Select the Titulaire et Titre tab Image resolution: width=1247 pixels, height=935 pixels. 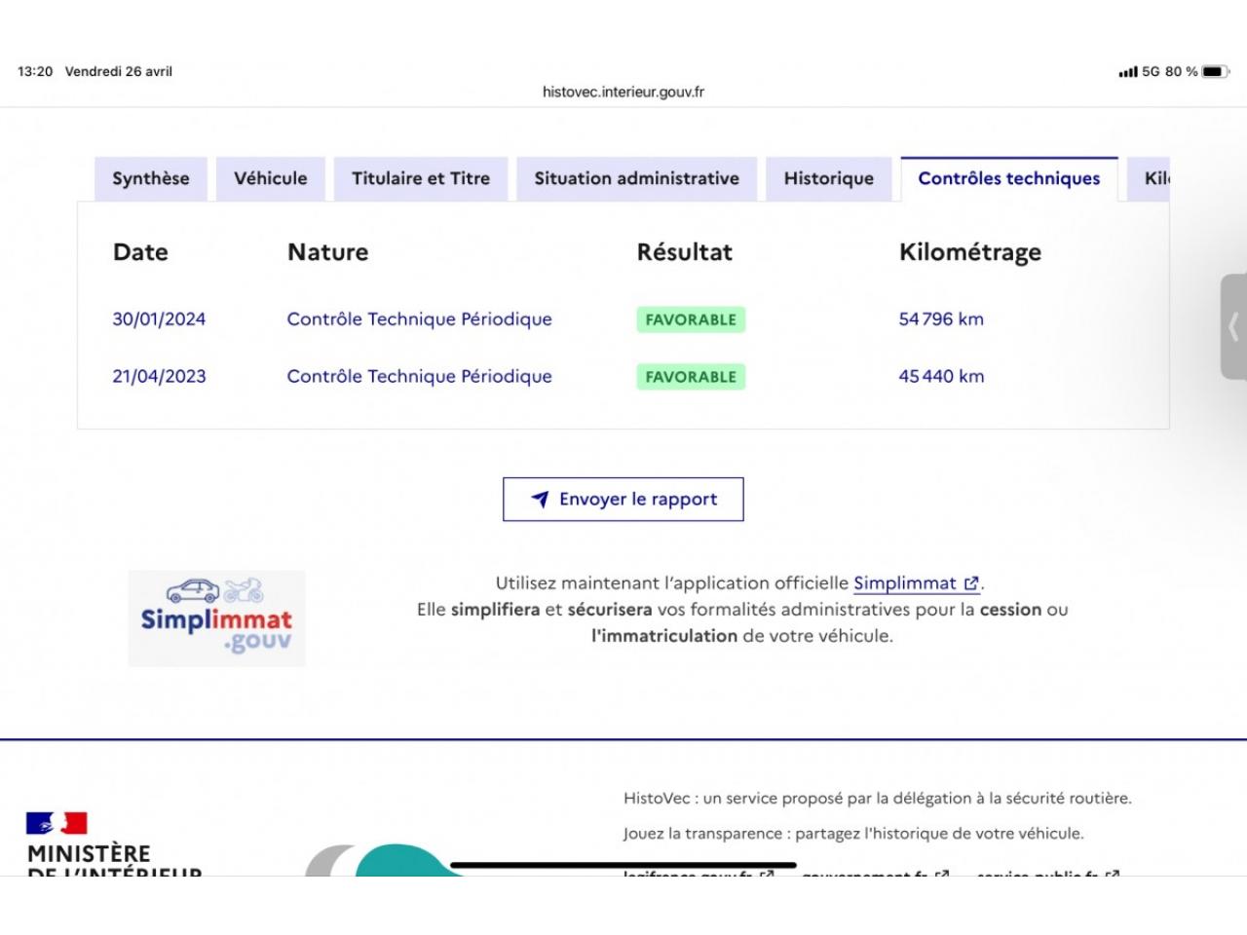(x=420, y=179)
